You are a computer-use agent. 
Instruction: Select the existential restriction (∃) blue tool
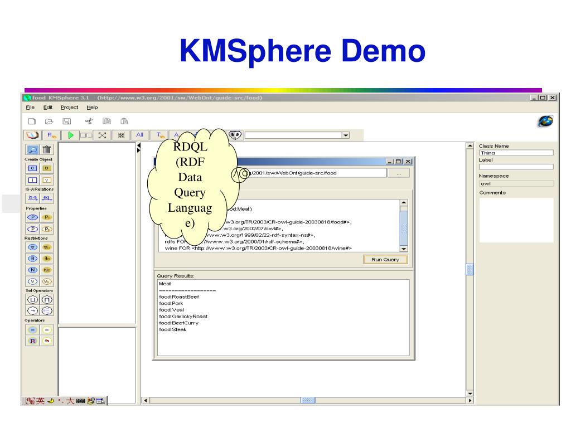point(32,259)
